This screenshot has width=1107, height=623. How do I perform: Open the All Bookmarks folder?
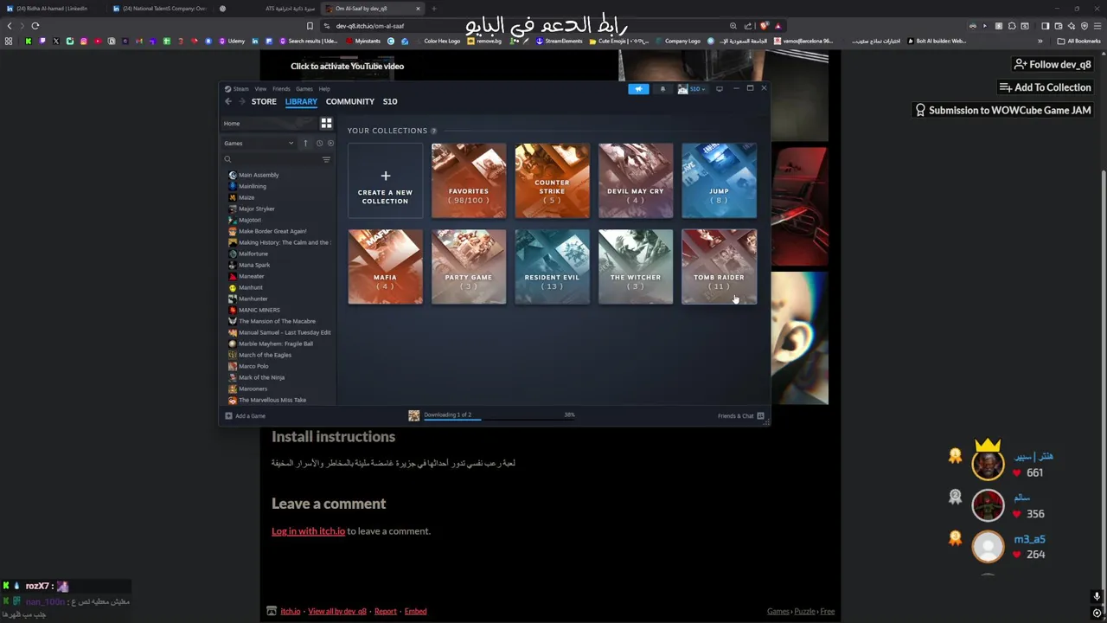(1078, 41)
